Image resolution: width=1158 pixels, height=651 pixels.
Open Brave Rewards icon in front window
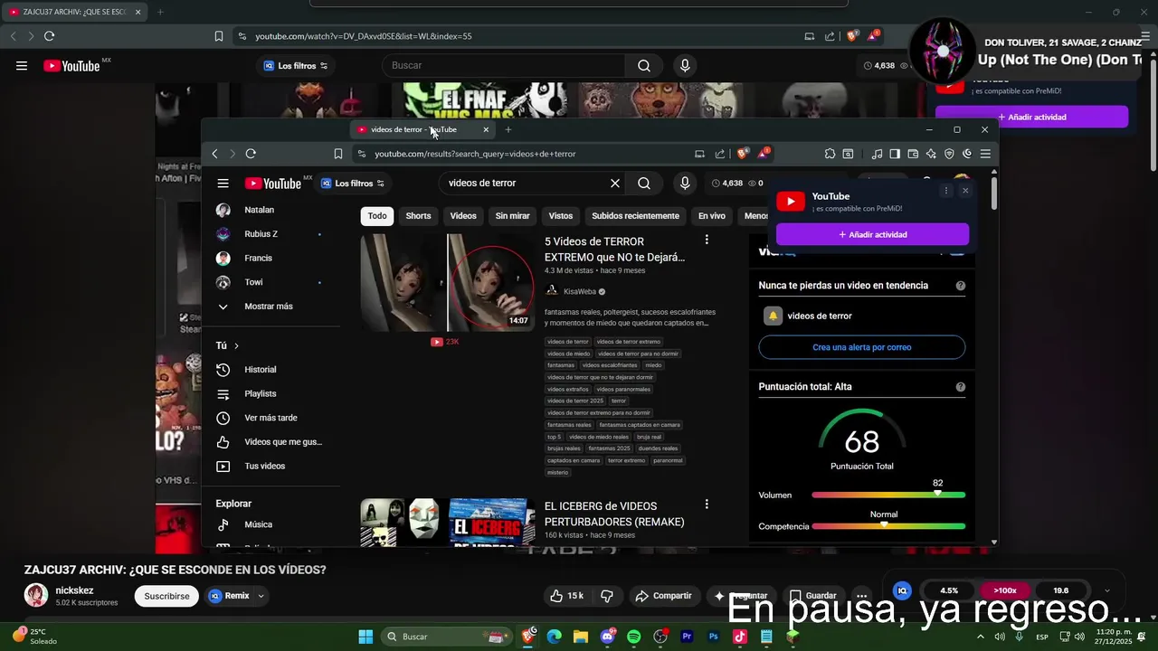coord(764,154)
